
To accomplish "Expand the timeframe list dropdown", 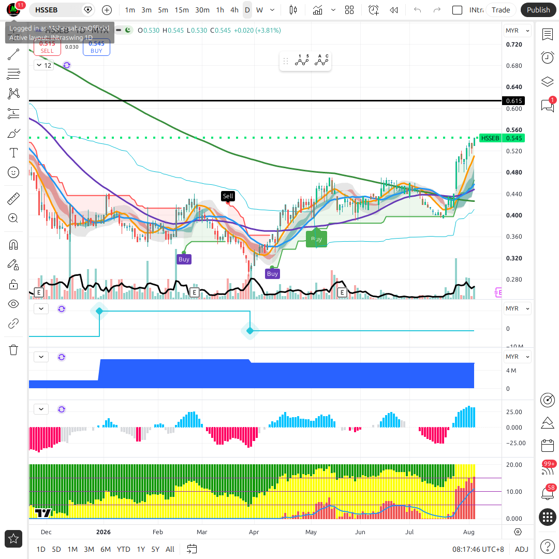I will [272, 10].
